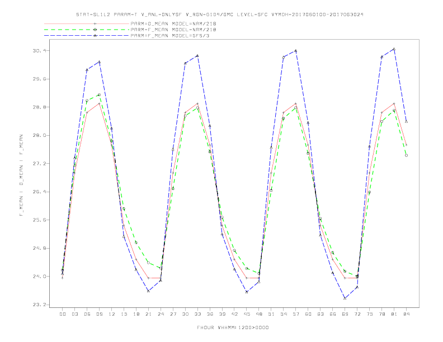This screenshot has height=342, width=443.
Task: Click x-axis hour label 06
Action: point(87,314)
